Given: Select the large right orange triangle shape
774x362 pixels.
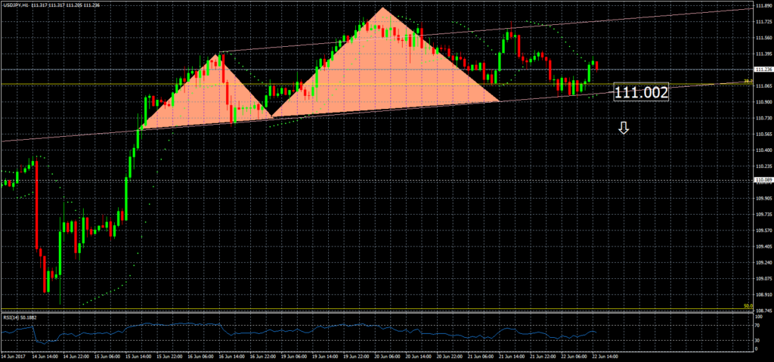Looking at the screenshot, I should [385, 68].
